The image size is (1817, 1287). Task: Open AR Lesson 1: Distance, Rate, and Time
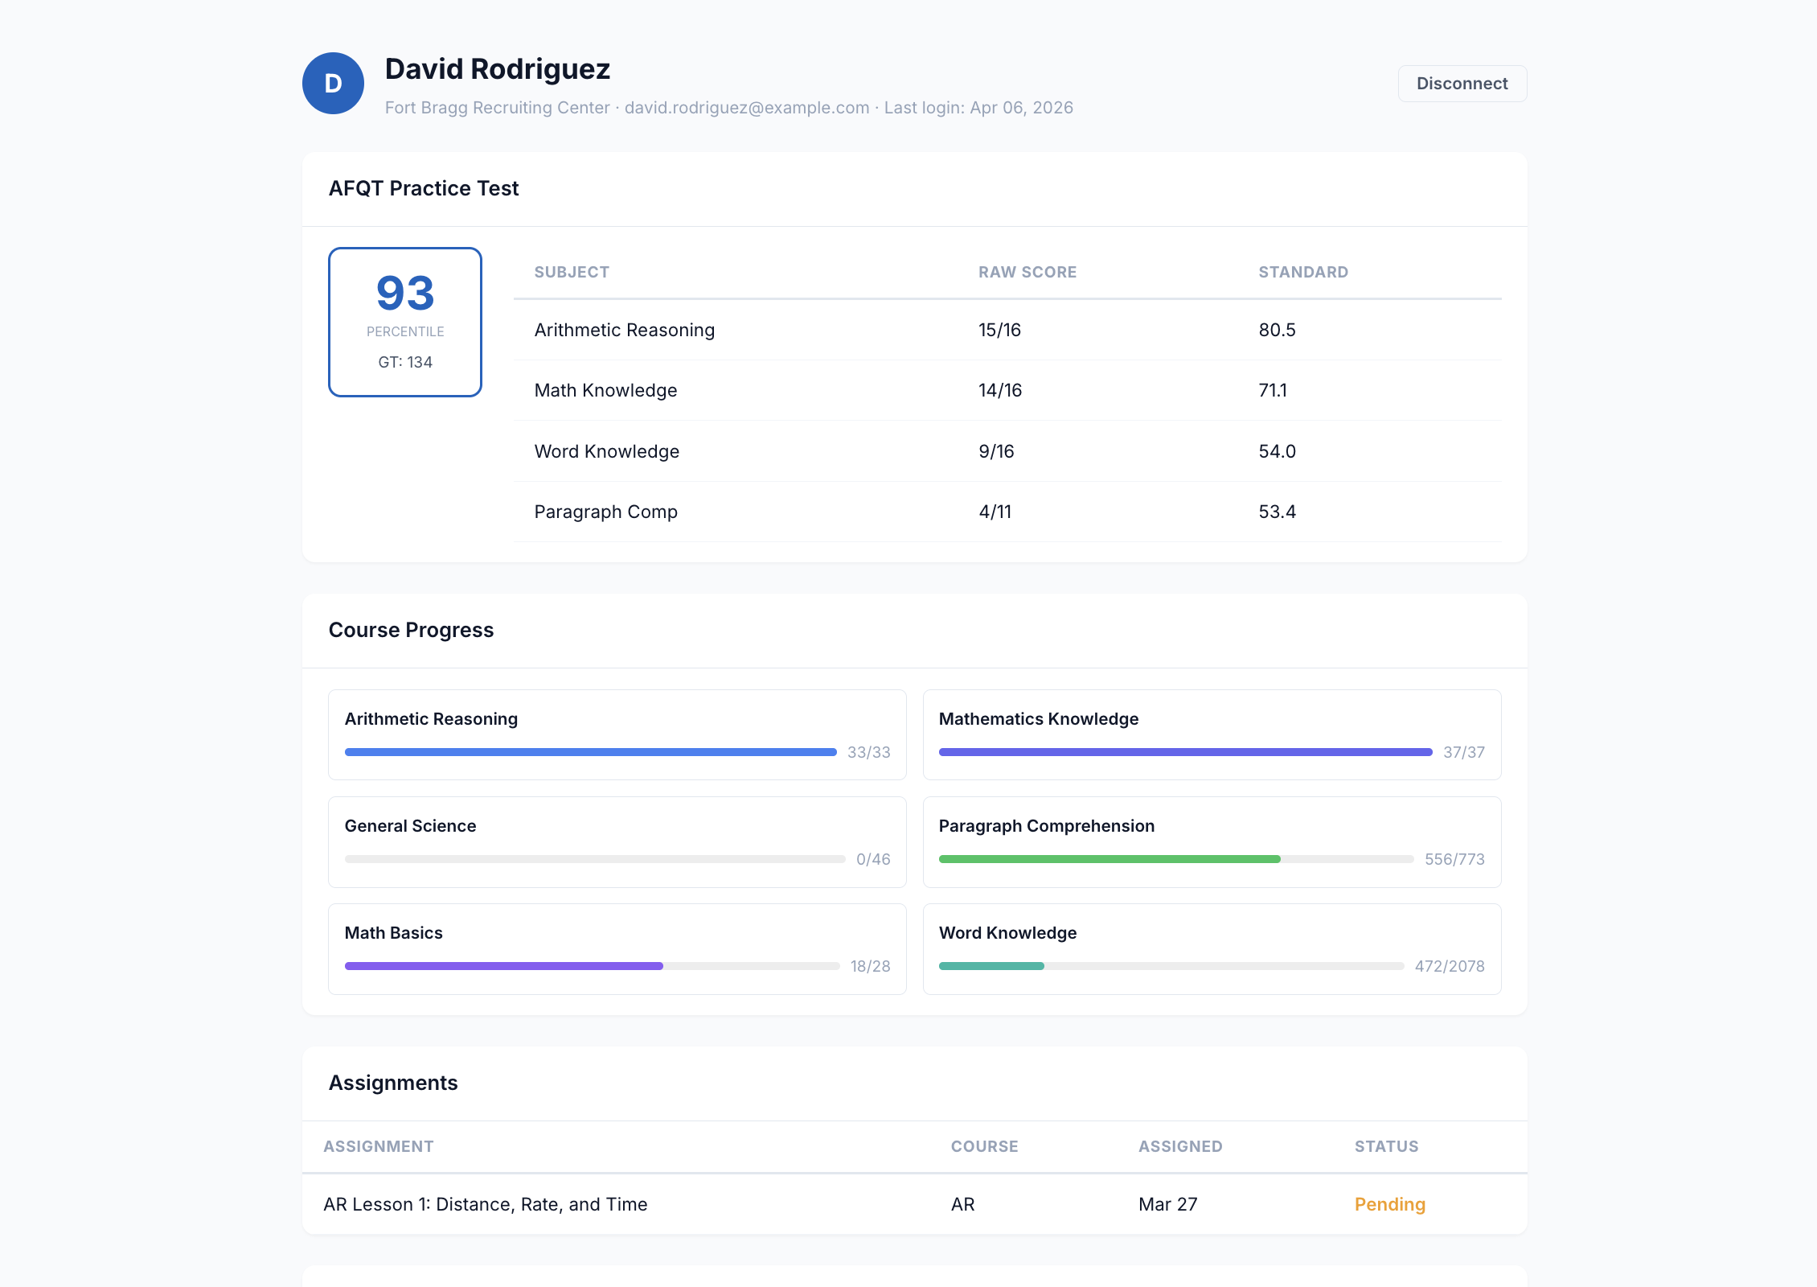[486, 1204]
